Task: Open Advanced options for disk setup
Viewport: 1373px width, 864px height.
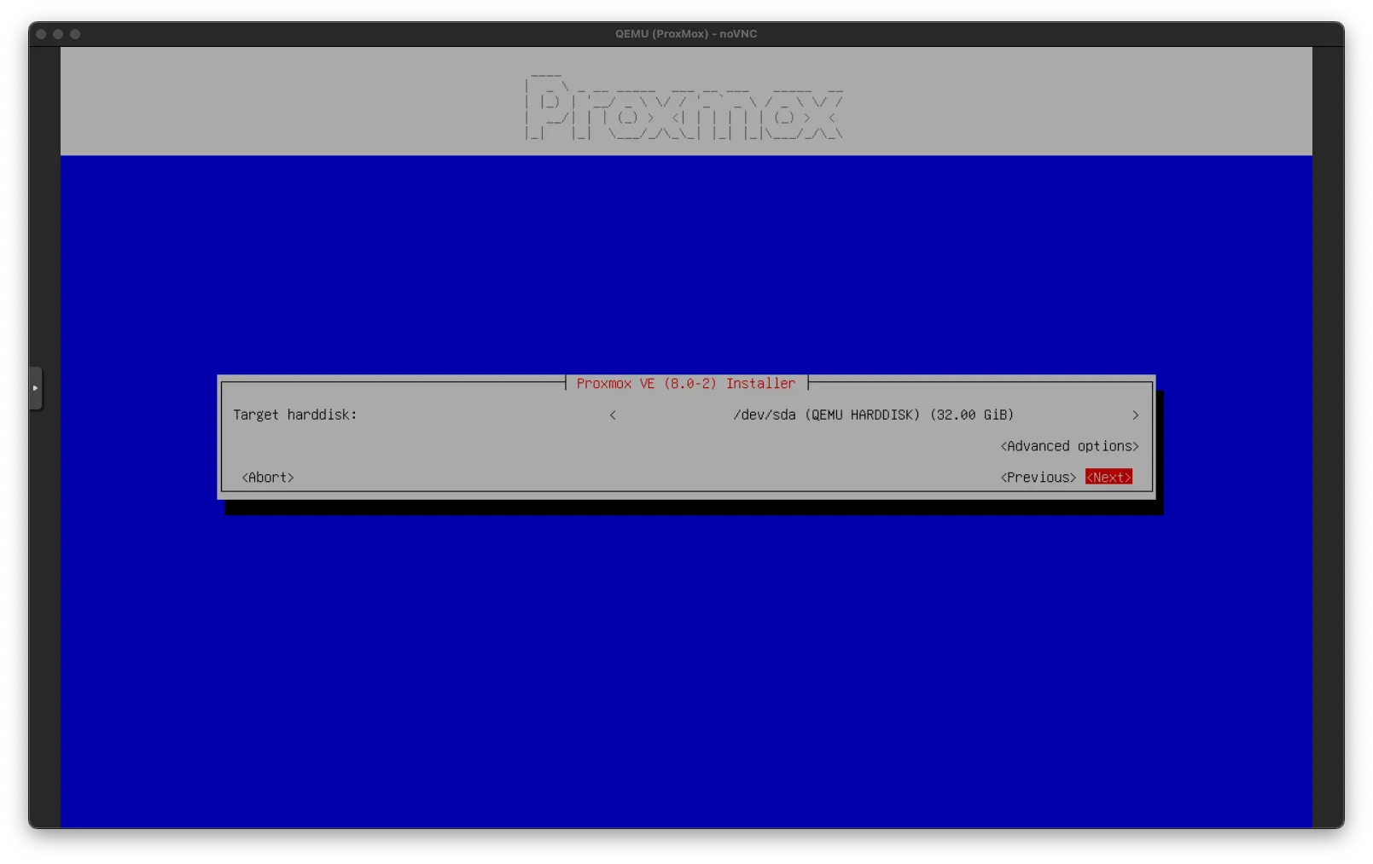Action: [x=1069, y=446]
